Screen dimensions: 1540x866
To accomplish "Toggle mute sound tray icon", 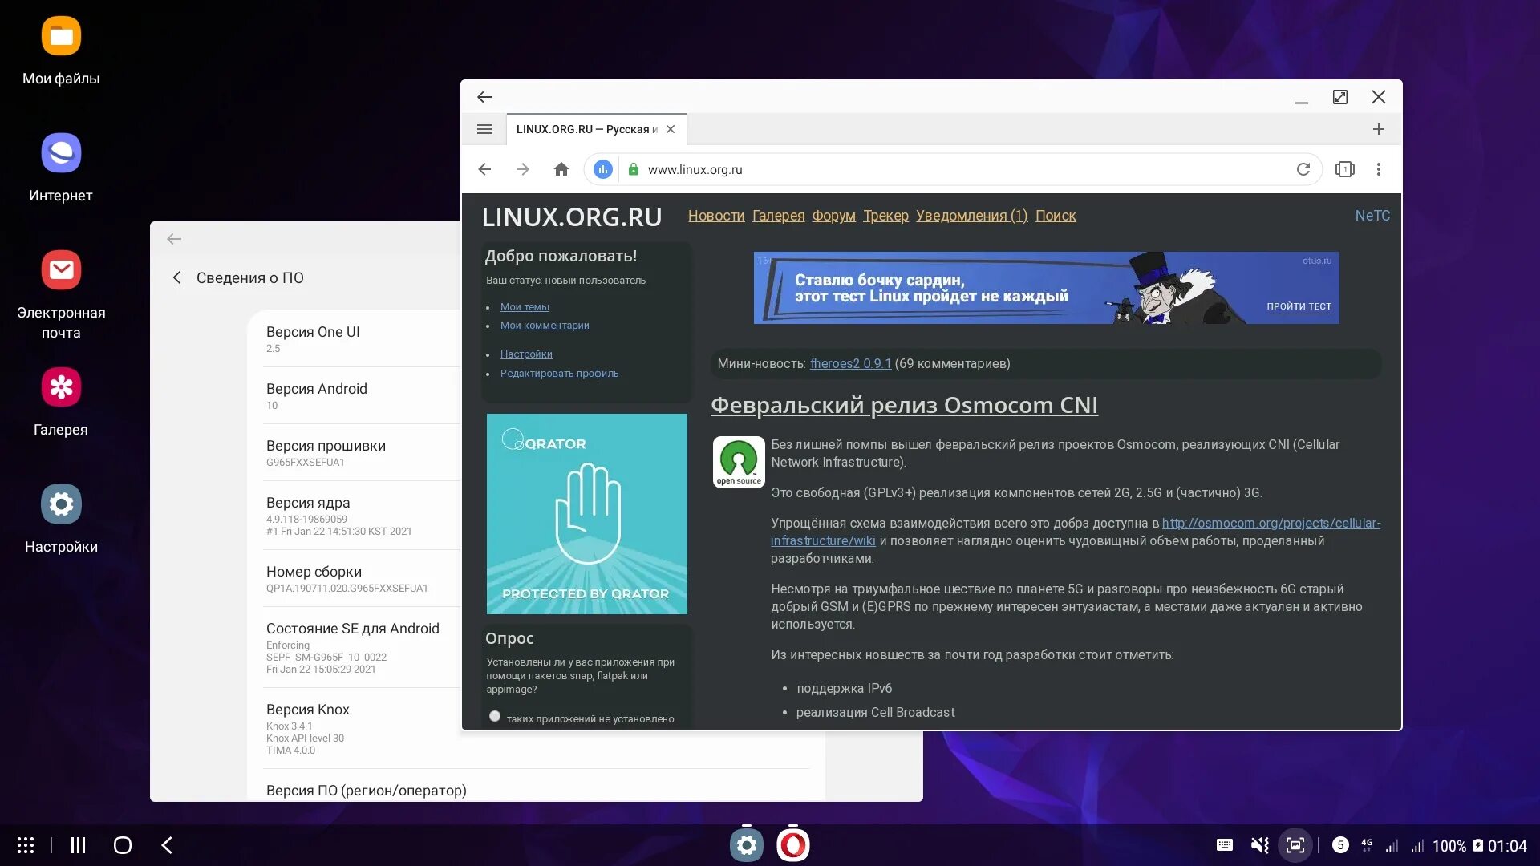I will click(1260, 845).
